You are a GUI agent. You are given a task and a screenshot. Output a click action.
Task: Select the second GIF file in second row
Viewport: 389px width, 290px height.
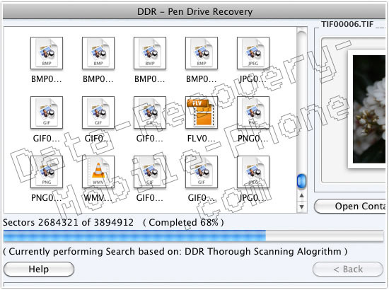pos(98,112)
